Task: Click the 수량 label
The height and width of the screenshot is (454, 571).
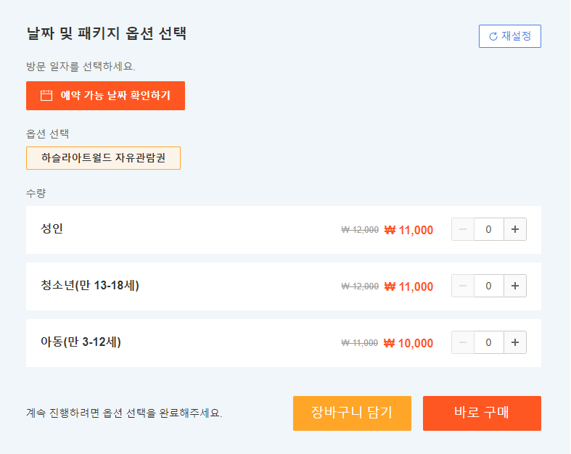Action: point(36,193)
